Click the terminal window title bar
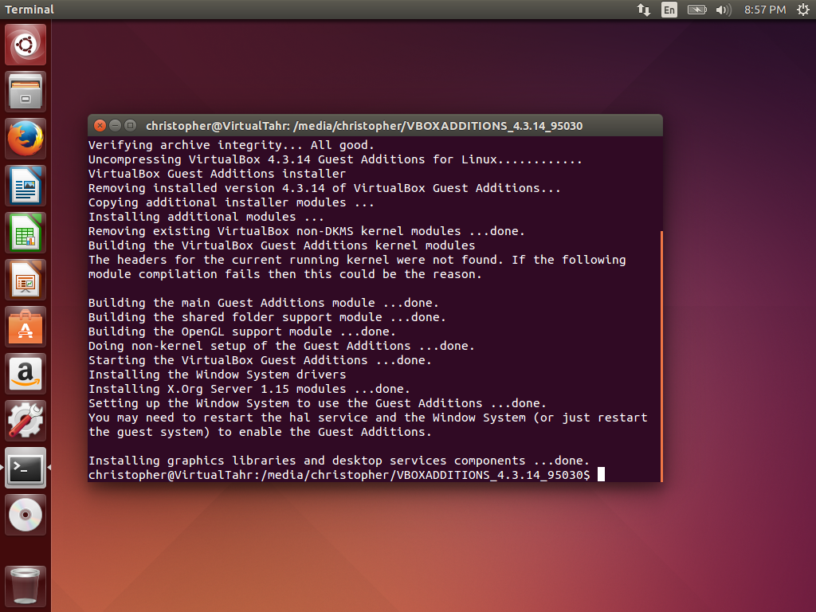Viewport: 816px width, 612px height. tap(375, 125)
